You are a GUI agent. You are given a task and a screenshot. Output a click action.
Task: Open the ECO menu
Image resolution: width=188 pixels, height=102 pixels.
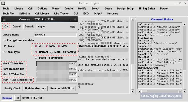pyautogui.click(x=86, y=14)
